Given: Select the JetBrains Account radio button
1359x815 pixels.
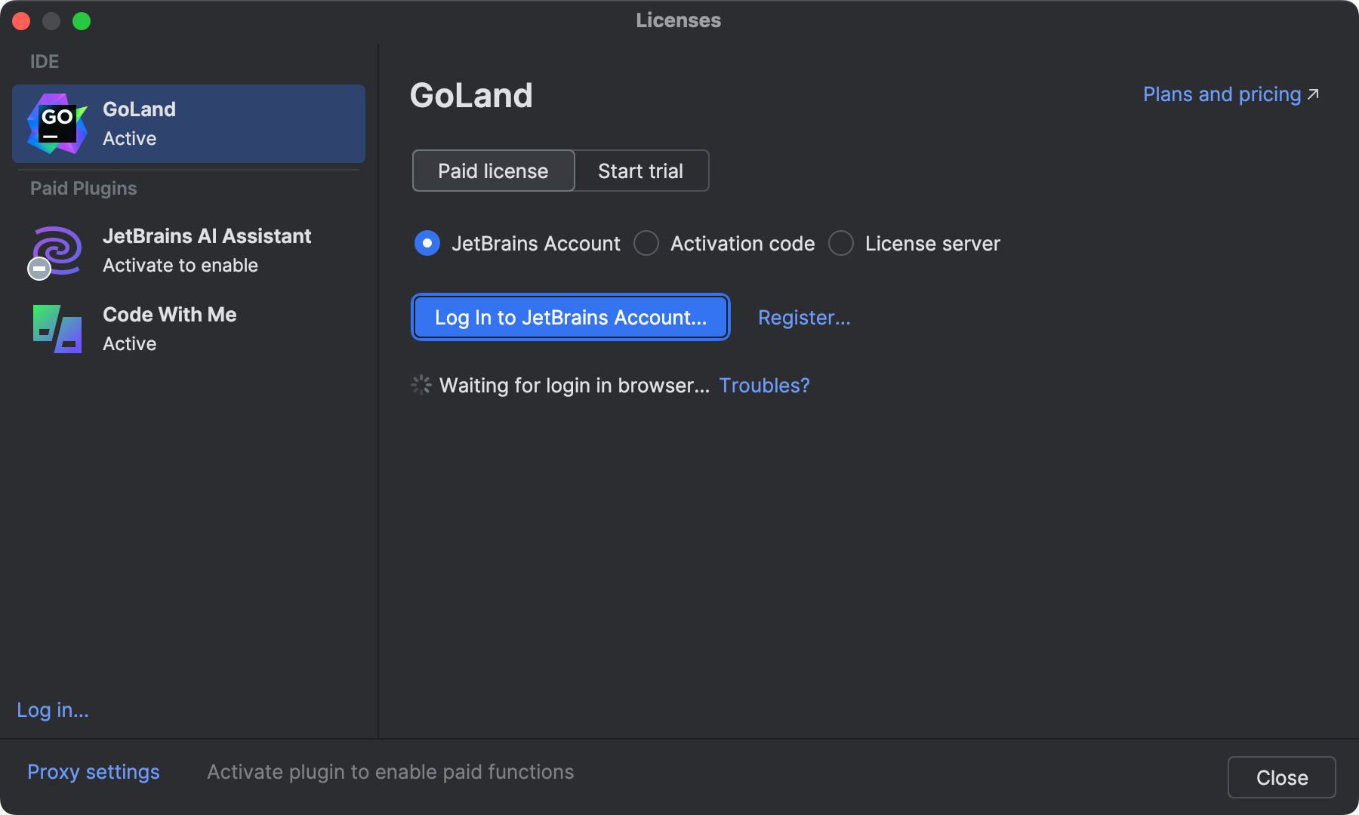Looking at the screenshot, I should pos(427,243).
